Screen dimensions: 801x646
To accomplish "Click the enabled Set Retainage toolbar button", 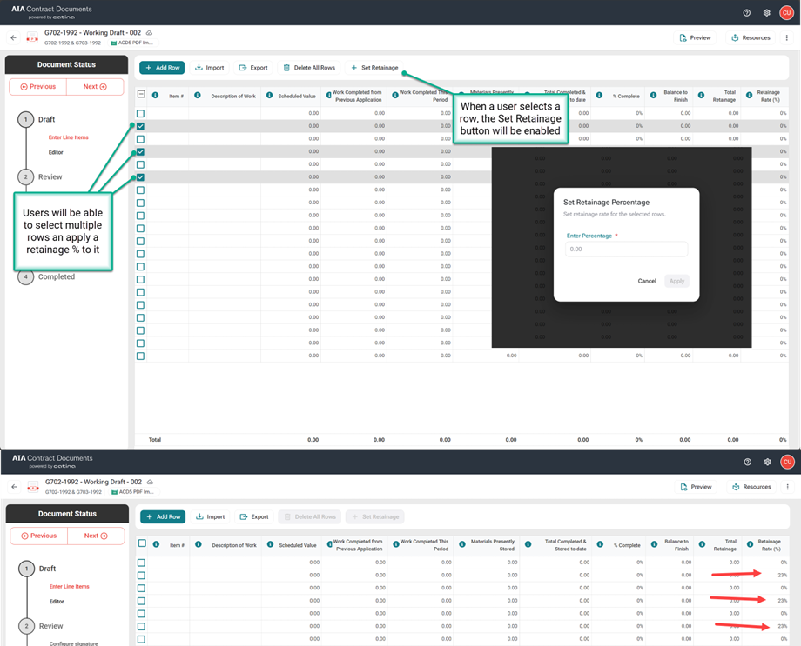I will pyautogui.click(x=374, y=68).
